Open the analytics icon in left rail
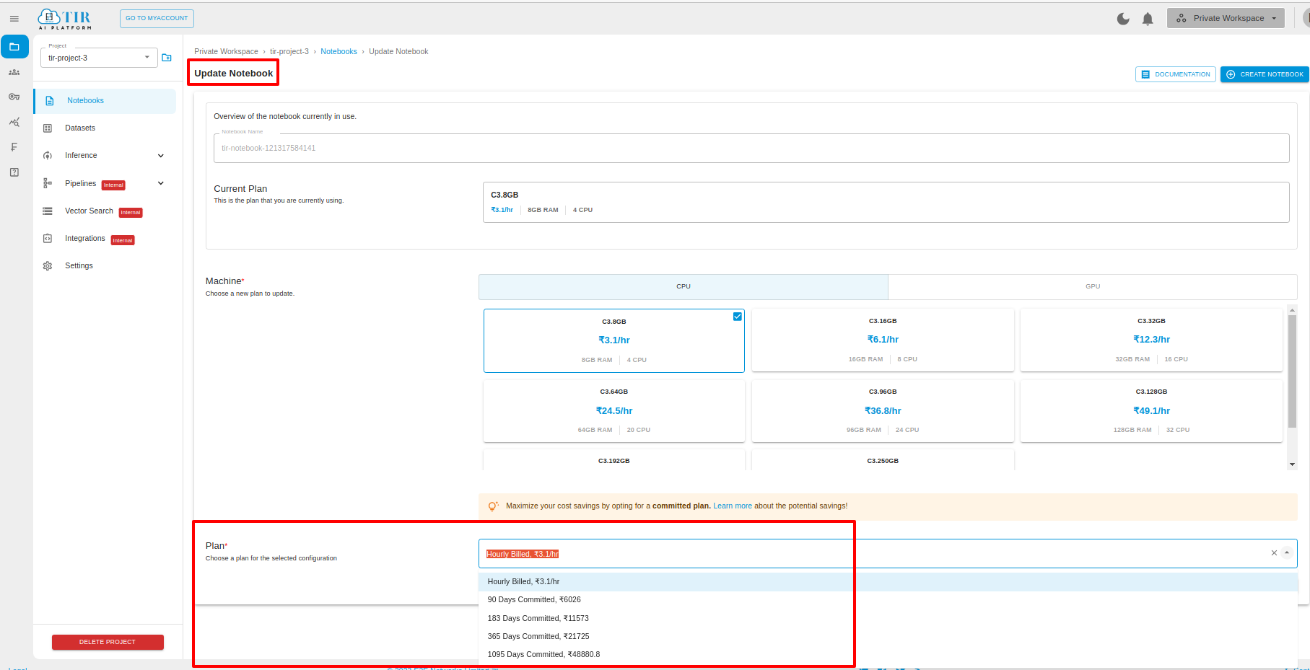Image resolution: width=1310 pixels, height=670 pixels. click(14, 122)
